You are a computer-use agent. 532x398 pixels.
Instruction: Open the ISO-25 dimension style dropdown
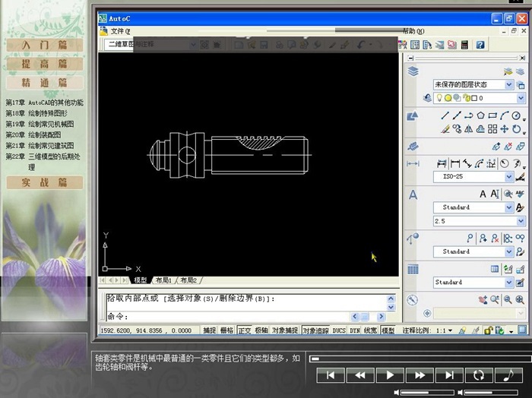pyautogui.click(x=508, y=176)
